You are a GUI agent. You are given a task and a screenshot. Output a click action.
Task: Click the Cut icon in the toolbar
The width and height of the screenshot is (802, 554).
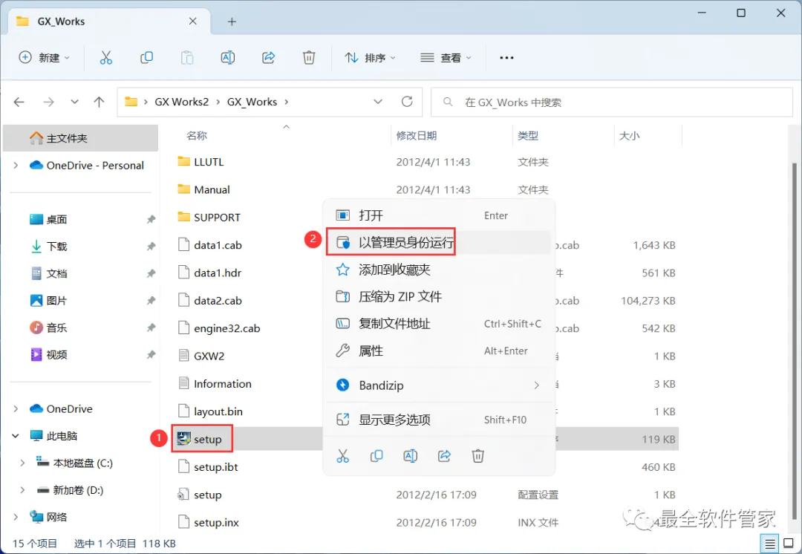(106, 58)
